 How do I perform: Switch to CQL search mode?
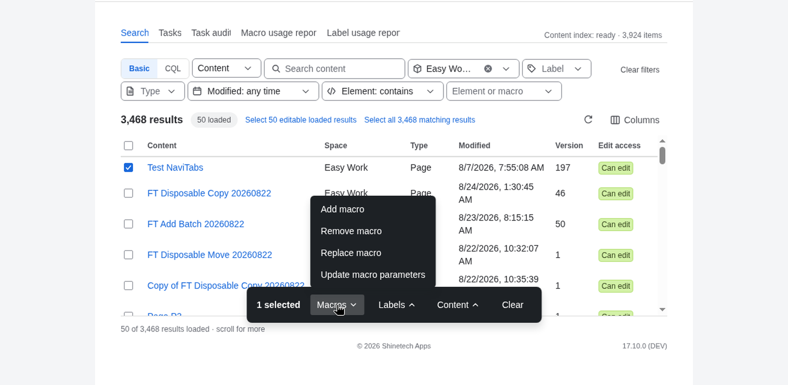point(173,68)
